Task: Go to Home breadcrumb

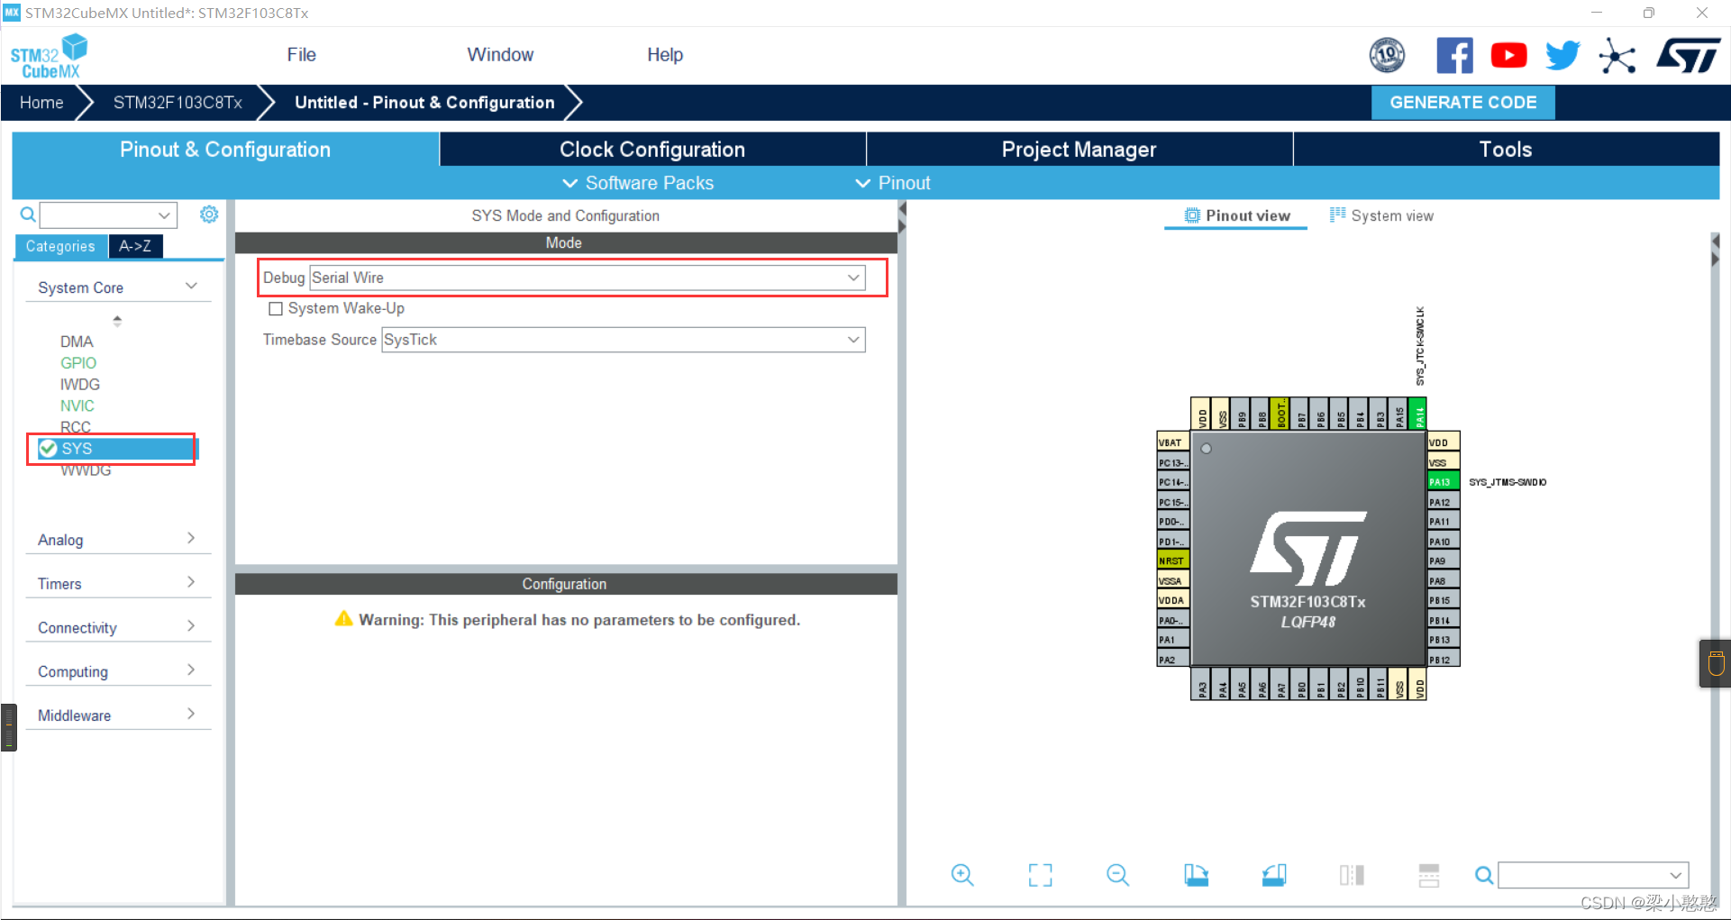Action: click(41, 103)
